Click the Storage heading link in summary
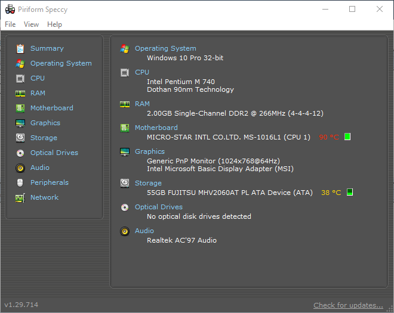This screenshot has height=313, width=394. (x=148, y=183)
